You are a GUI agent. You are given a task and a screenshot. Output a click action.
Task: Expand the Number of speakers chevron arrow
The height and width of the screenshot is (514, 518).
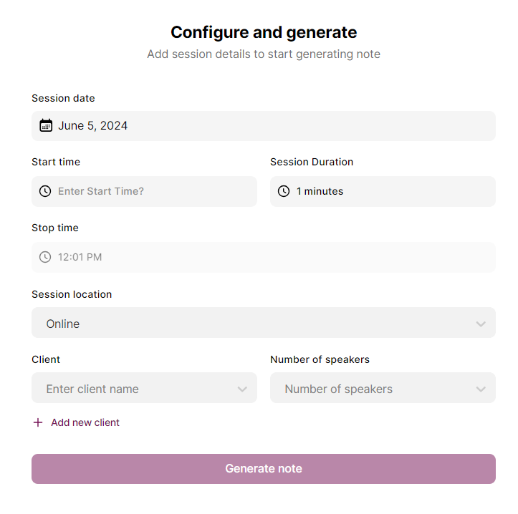point(481,389)
